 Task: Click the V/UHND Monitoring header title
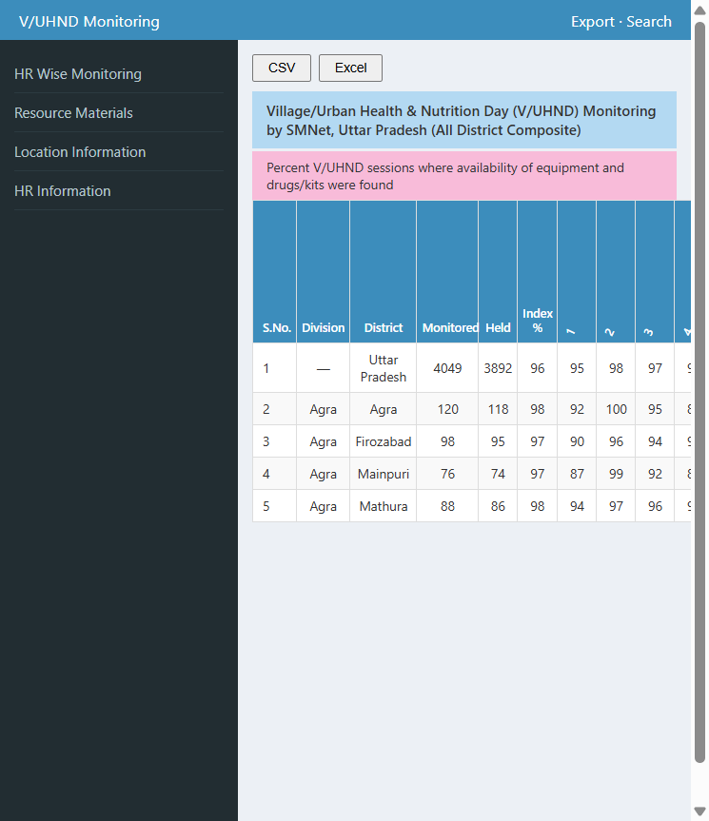(x=89, y=22)
